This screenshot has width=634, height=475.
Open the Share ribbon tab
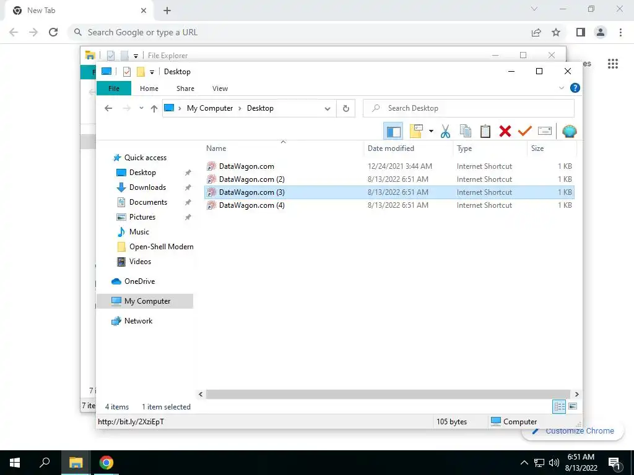pos(185,88)
